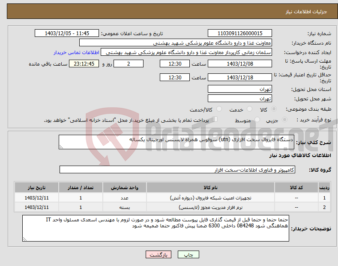Image resolution: width=338 pixels, height=266 pixels.
Task: Click the ردیف column header
Action: point(324,187)
